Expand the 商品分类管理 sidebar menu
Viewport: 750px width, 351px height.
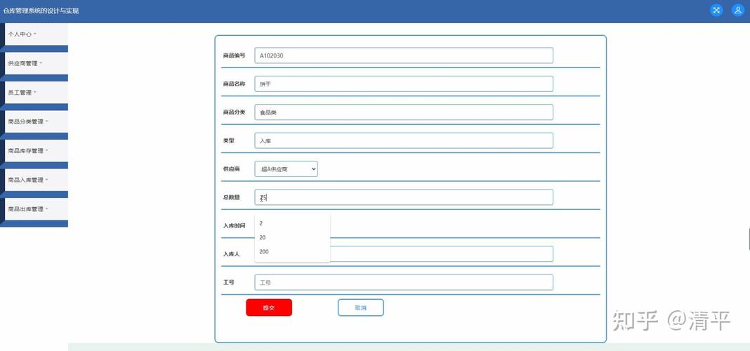tap(37, 121)
